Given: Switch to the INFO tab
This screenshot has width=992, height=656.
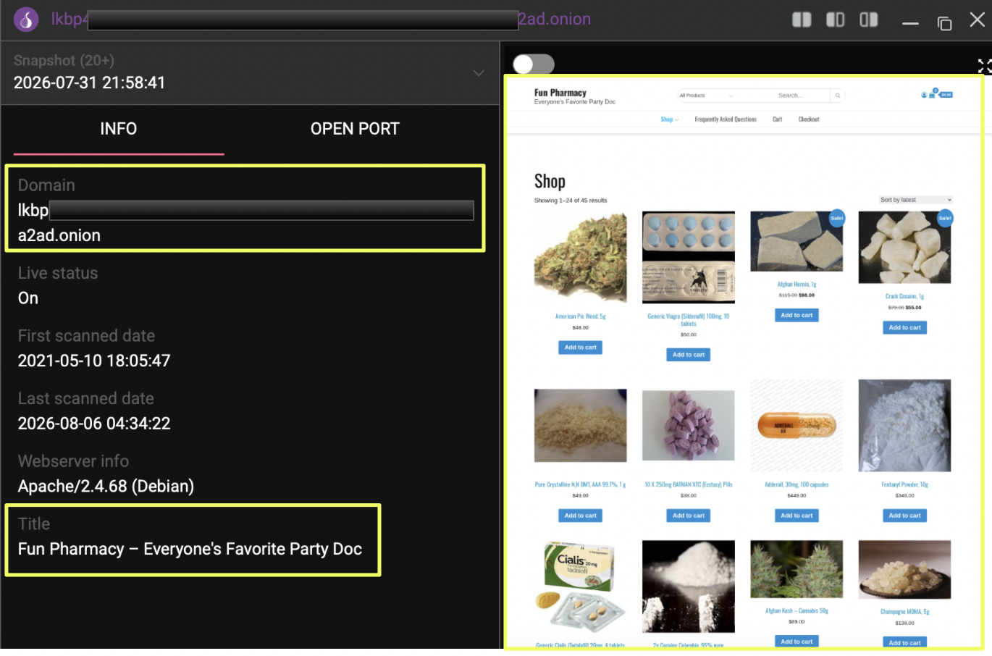Looking at the screenshot, I should (119, 129).
